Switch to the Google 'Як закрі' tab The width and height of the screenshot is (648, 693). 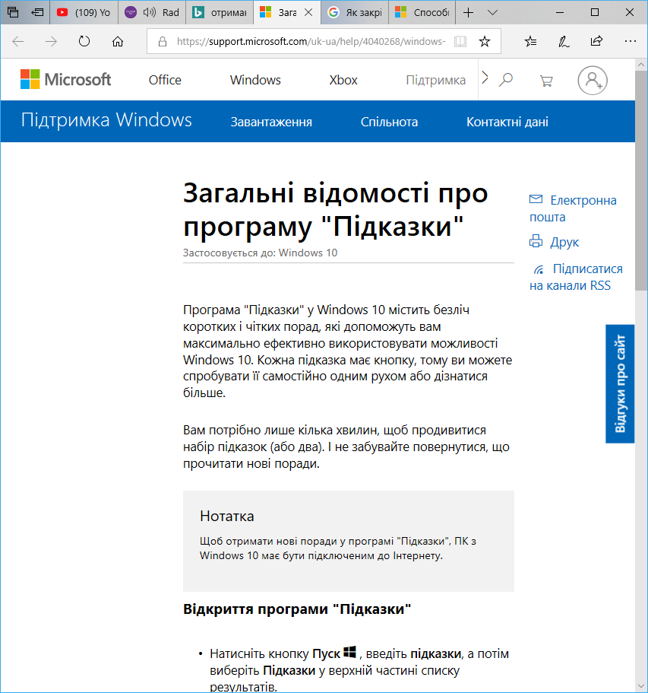355,12
